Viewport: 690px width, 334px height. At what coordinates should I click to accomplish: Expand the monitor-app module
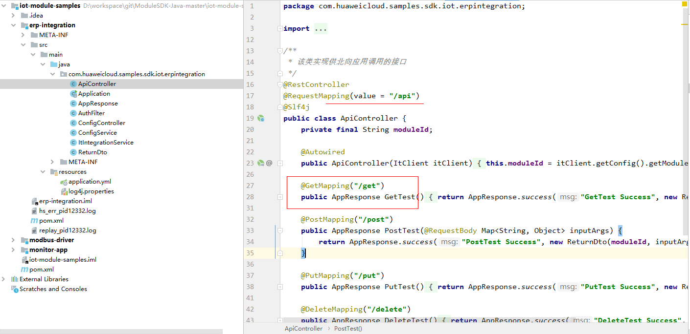(14, 250)
